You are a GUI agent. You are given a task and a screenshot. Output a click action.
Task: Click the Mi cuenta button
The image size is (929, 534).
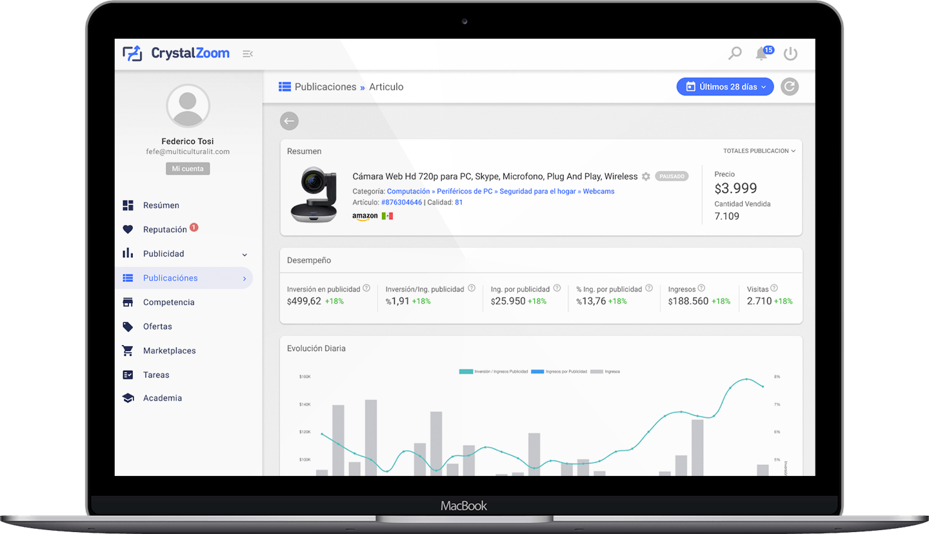[188, 169]
